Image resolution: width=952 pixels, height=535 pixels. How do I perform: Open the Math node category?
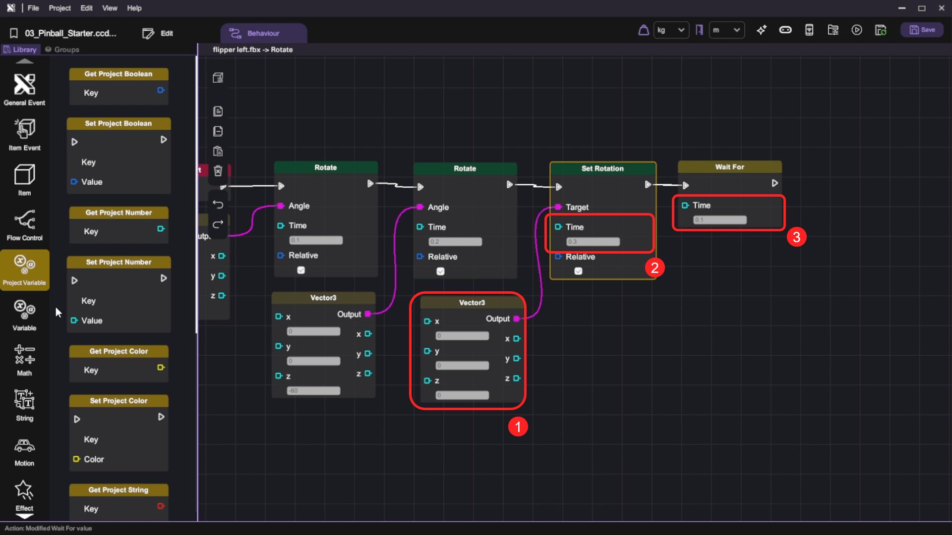(x=24, y=360)
